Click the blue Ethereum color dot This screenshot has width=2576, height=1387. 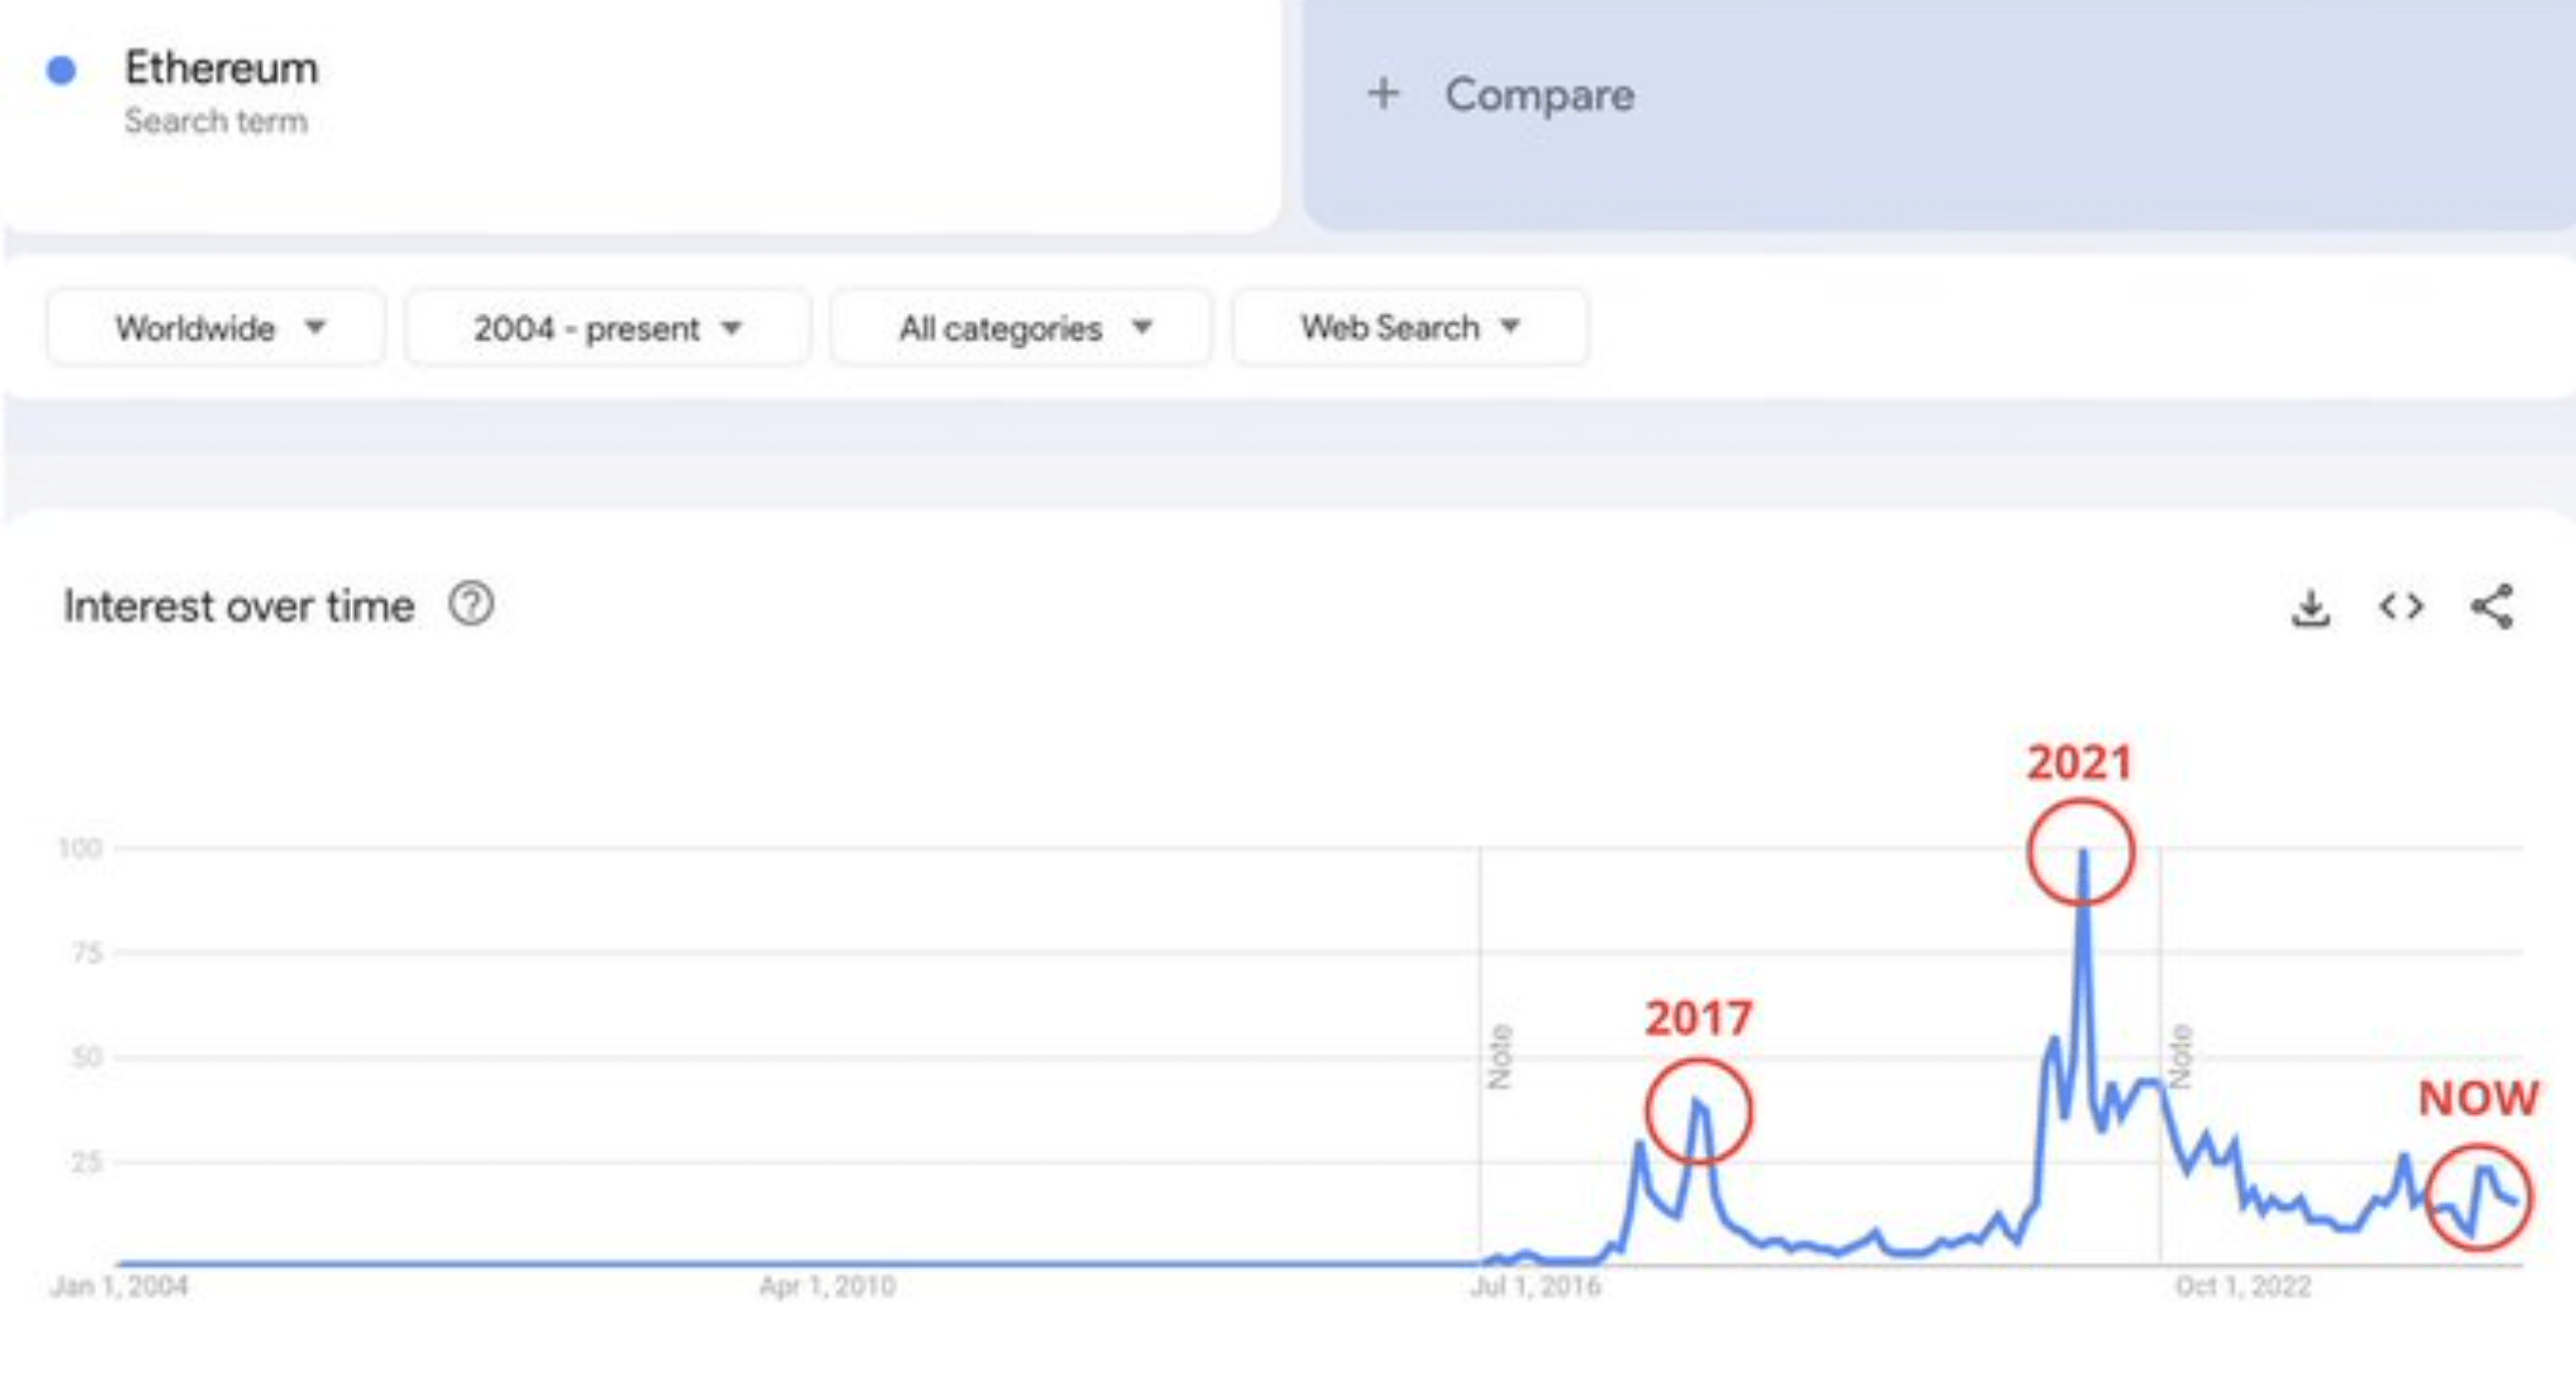pyautogui.click(x=62, y=70)
